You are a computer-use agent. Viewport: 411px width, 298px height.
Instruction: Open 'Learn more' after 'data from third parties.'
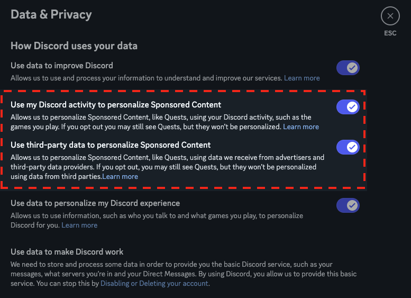tap(120, 177)
